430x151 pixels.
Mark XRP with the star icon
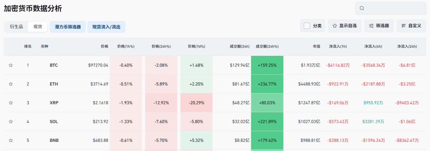point(11,103)
